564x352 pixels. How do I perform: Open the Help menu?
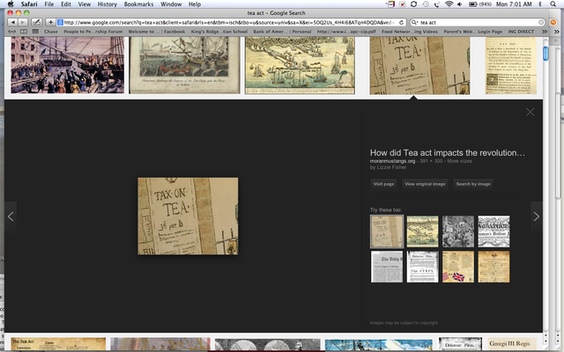coord(195,4)
